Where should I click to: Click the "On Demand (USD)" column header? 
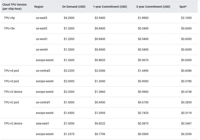(74, 7)
